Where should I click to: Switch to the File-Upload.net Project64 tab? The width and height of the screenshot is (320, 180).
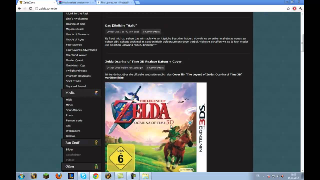tap(114, 2)
